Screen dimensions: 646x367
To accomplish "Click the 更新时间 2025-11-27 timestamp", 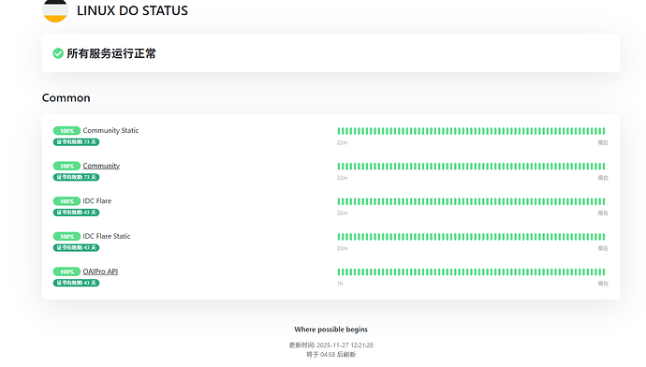I will point(330,345).
